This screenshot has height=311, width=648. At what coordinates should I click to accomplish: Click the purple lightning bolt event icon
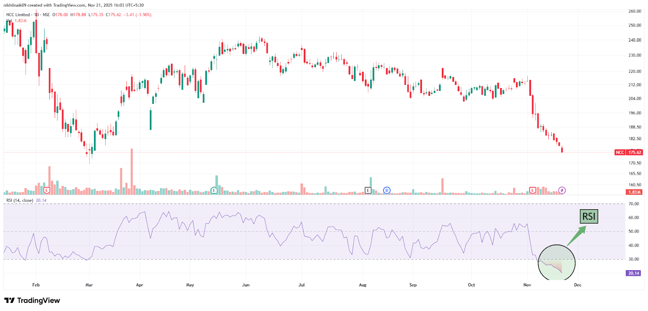[x=562, y=190]
